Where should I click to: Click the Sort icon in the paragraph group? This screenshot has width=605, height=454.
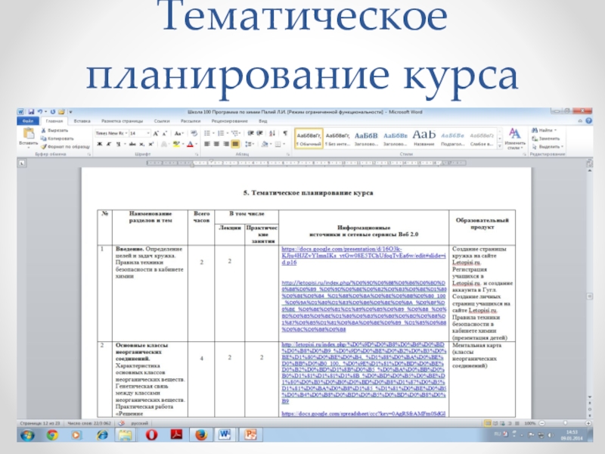[x=272, y=134]
